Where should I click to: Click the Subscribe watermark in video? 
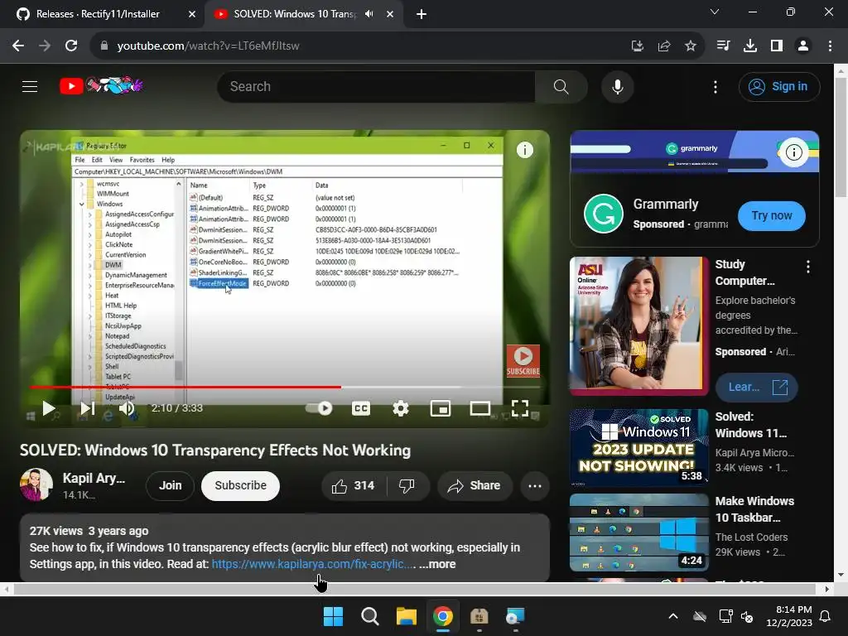pyautogui.click(x=523, y=361)
